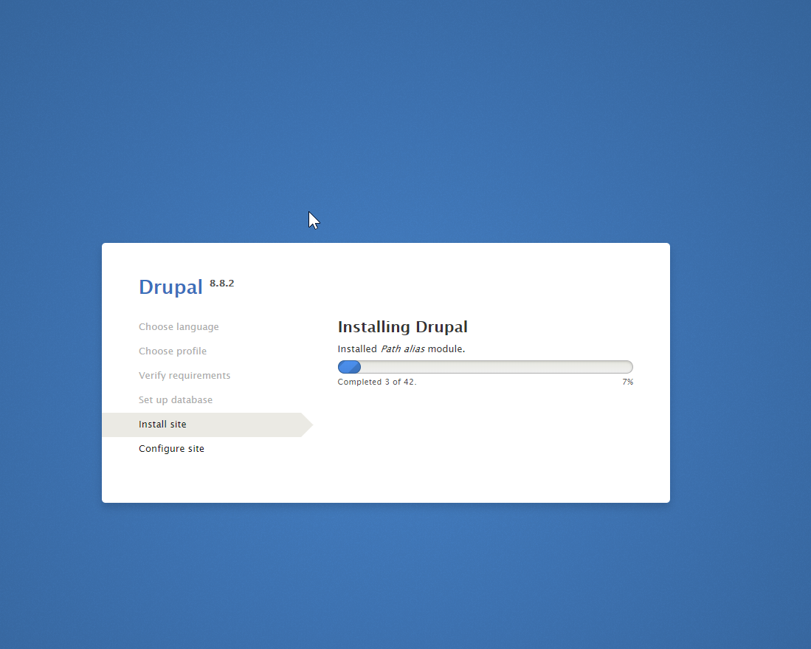Select the Choose profile step
Viewport: 811px width, 649px height.
(172, 351)
